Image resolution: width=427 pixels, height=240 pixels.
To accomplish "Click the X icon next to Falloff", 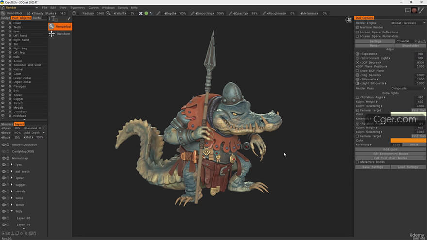I will pyautogui.click(x=141, y=13).
